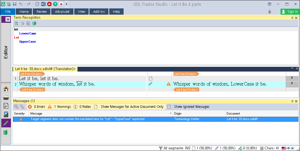Select the terminology warning message row
The width and height of the screenshot is (300, 151).
click(156, 119)
